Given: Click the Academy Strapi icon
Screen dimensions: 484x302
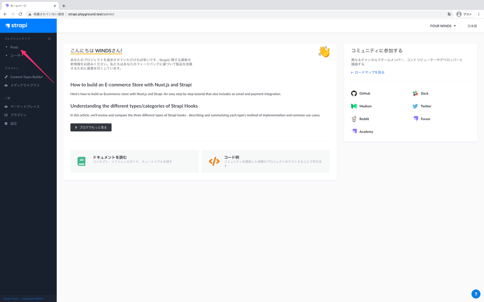Looking at the screenshot, I should tap(354, 132).
